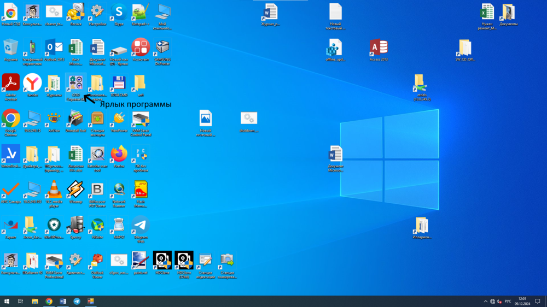Screen dimensions: 547x307
Task: Open the otdels (10.0.249.7) network folder
Action: (x=422, y=87)
